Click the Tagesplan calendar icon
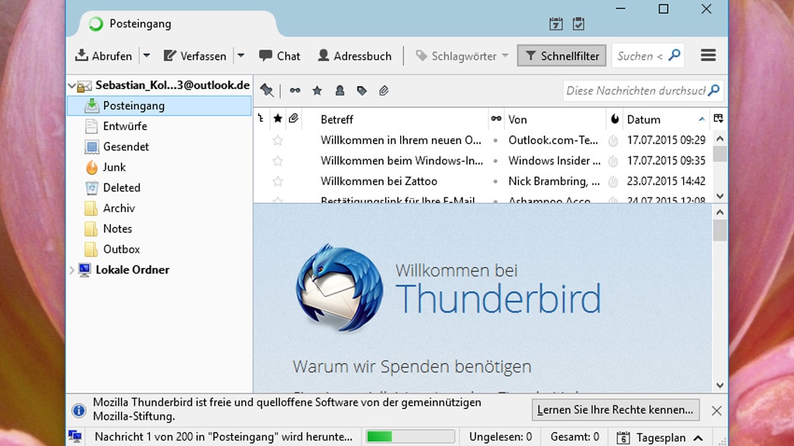 pyautogui.click(x=623, y=437)
